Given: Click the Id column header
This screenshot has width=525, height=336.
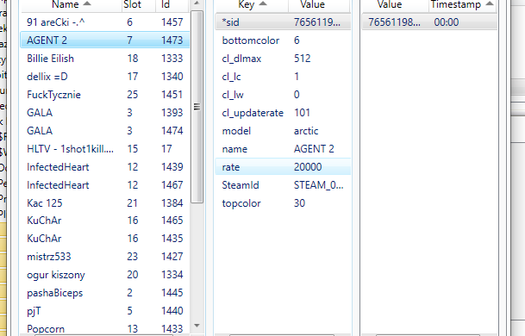Looking at the screenshot, I should pyautogui.click(x=172, y=4).
